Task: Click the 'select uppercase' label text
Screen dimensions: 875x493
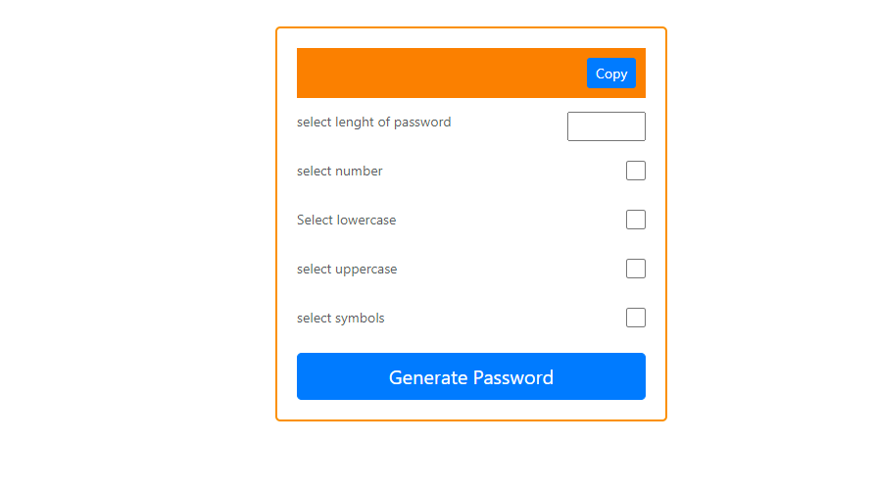Action: click(347, 270)
